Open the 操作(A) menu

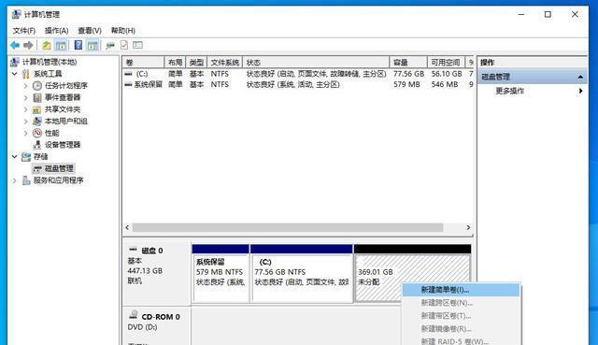[x=56, y=31]
